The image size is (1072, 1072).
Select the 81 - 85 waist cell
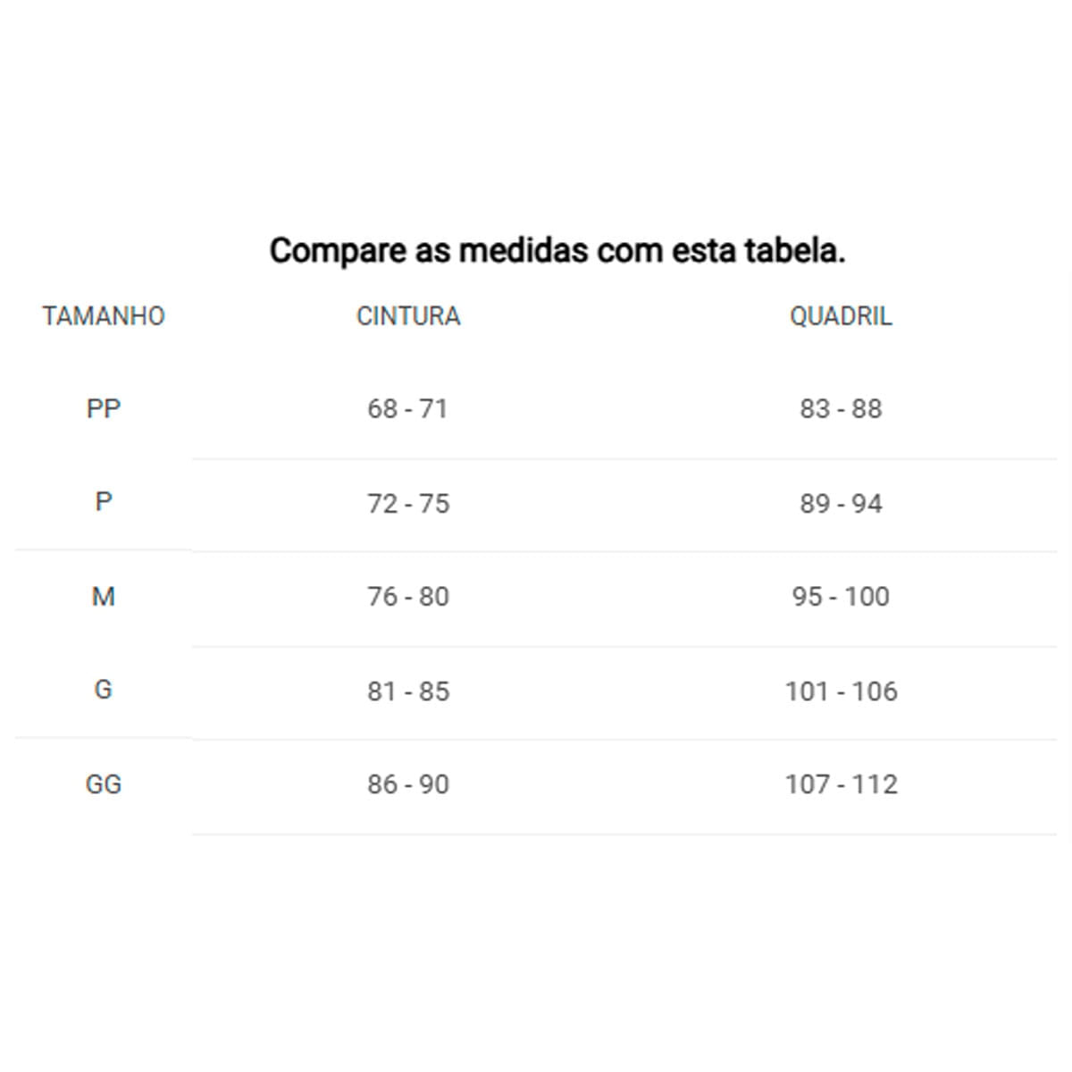click(408, 691)
